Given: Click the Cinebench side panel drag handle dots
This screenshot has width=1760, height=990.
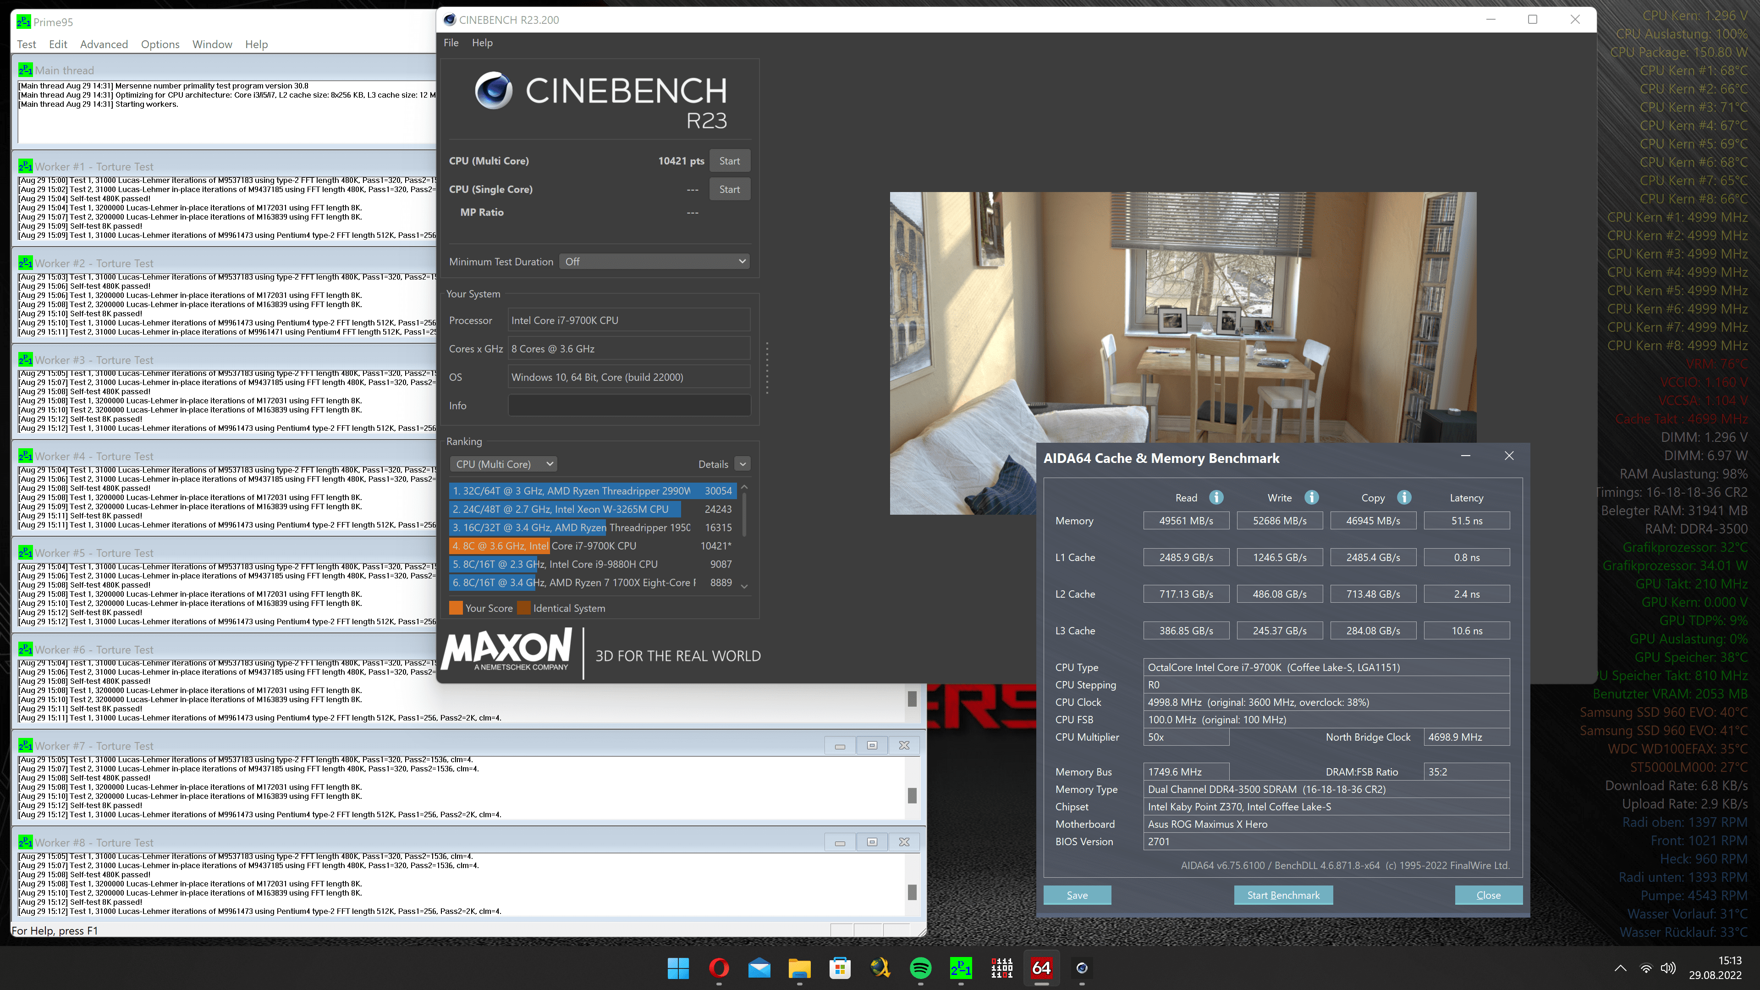Looking at the screenshot, I should pos(767,368).
